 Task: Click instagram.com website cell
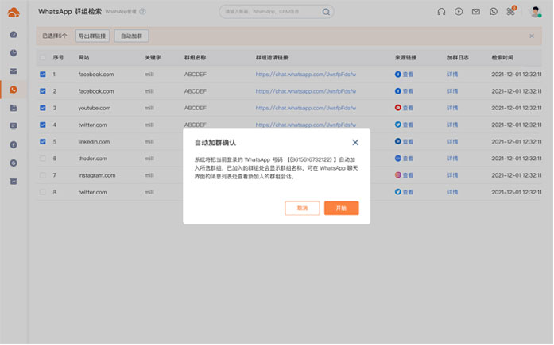click(97, 175)
